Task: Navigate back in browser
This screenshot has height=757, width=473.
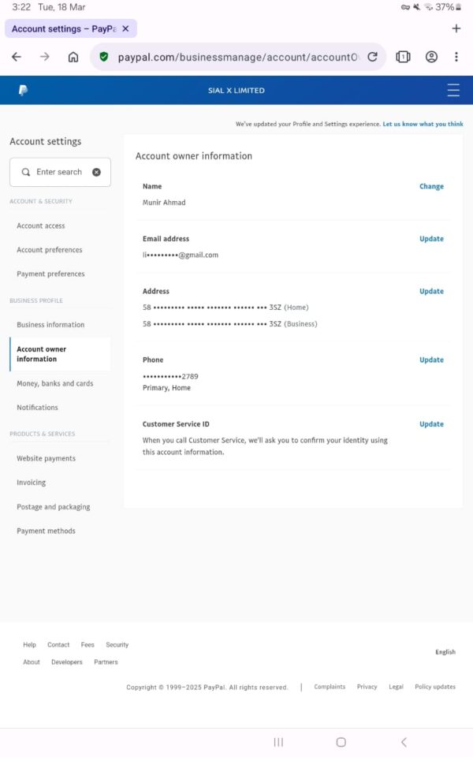Action: pos(17,57)
